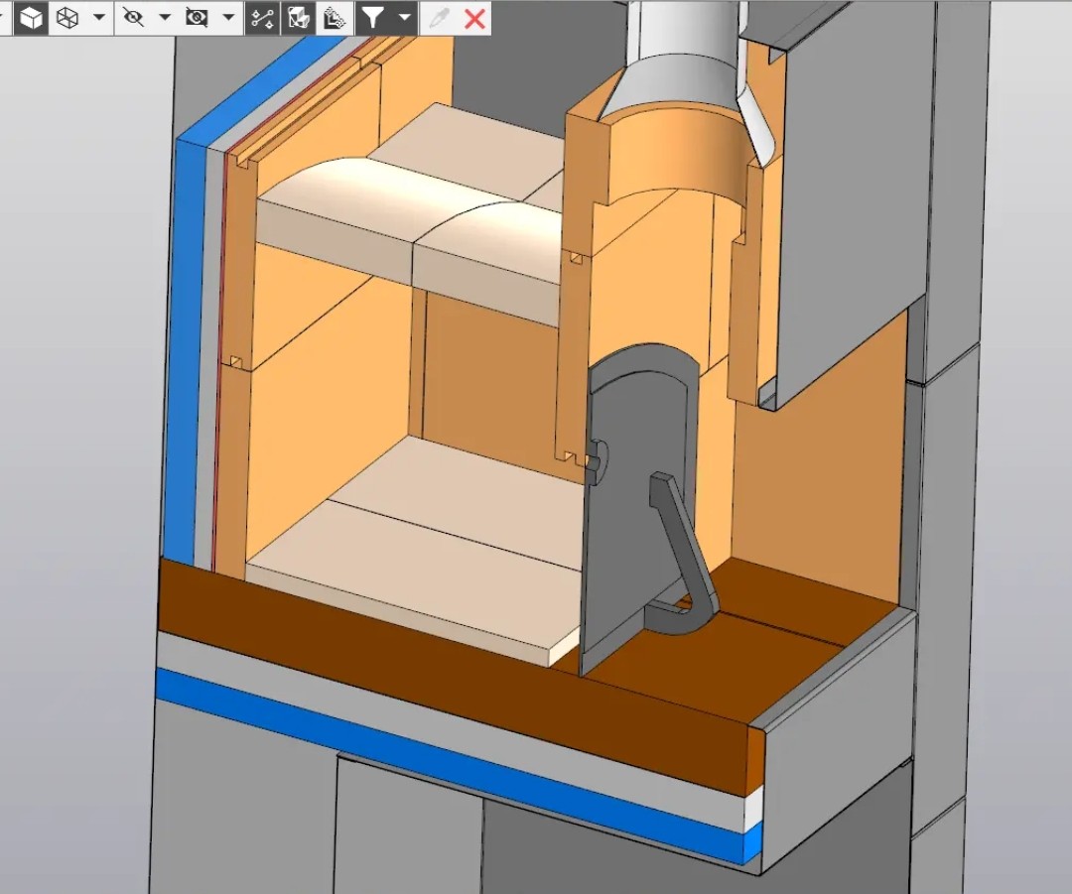The height and width of the screenshot is (894, 1072).
Task: Click the grayed eyedropper icon
Action: [x=437, y=18]
